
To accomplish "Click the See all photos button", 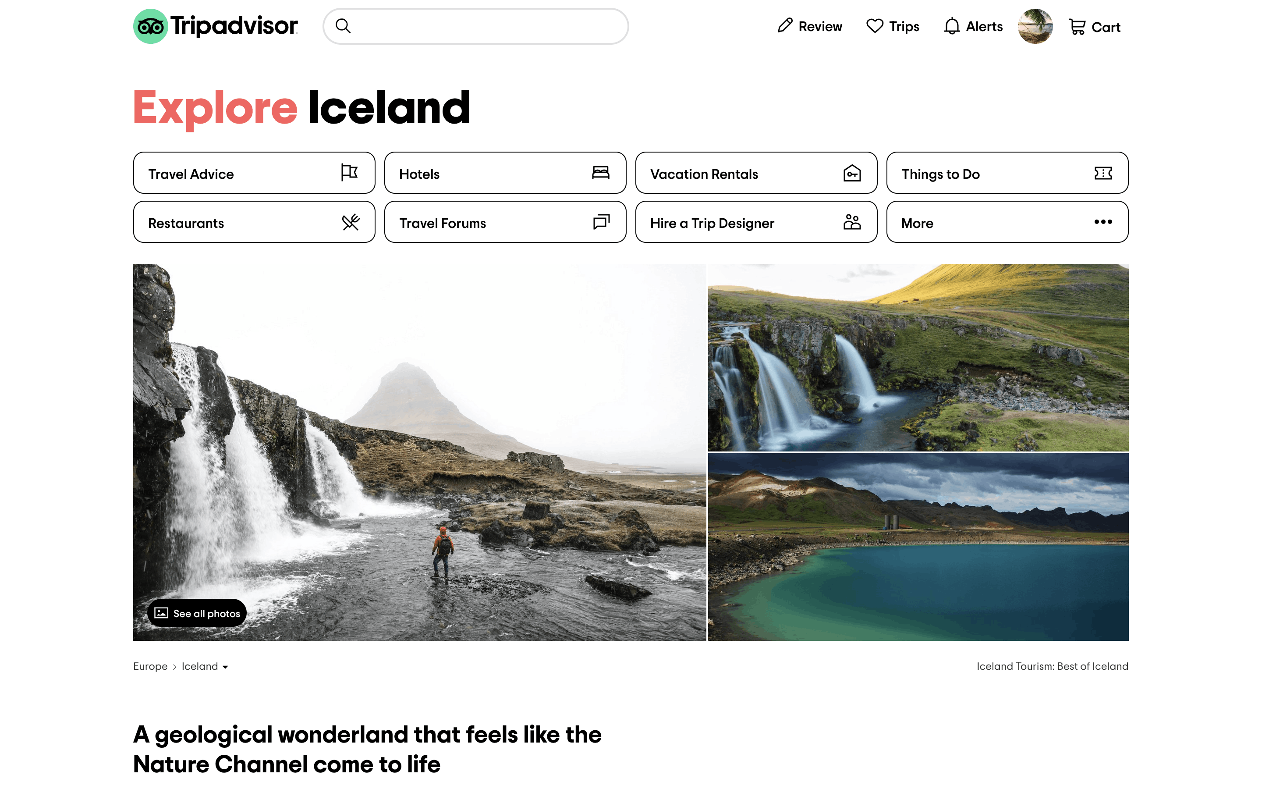I will (x=197, y=613).
